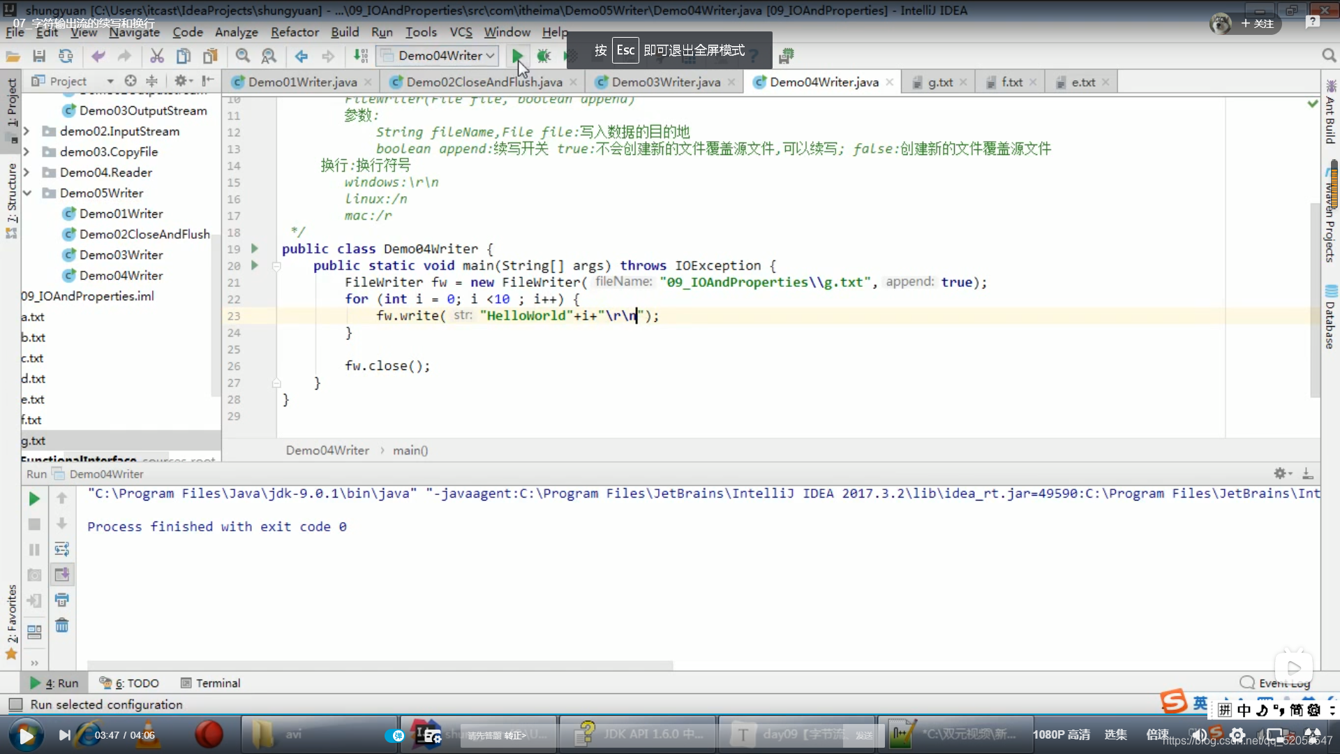Toggle soft-wrap in Run console
This screenshot has height=754, width=1340.
(62, 549)
